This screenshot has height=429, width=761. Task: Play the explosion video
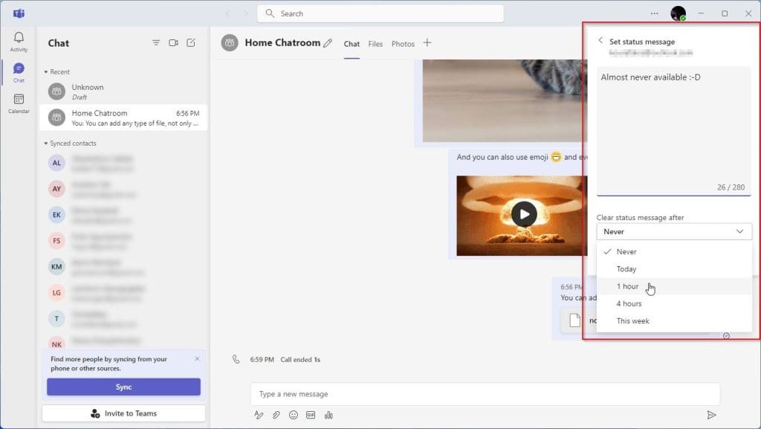click(524, 214)
